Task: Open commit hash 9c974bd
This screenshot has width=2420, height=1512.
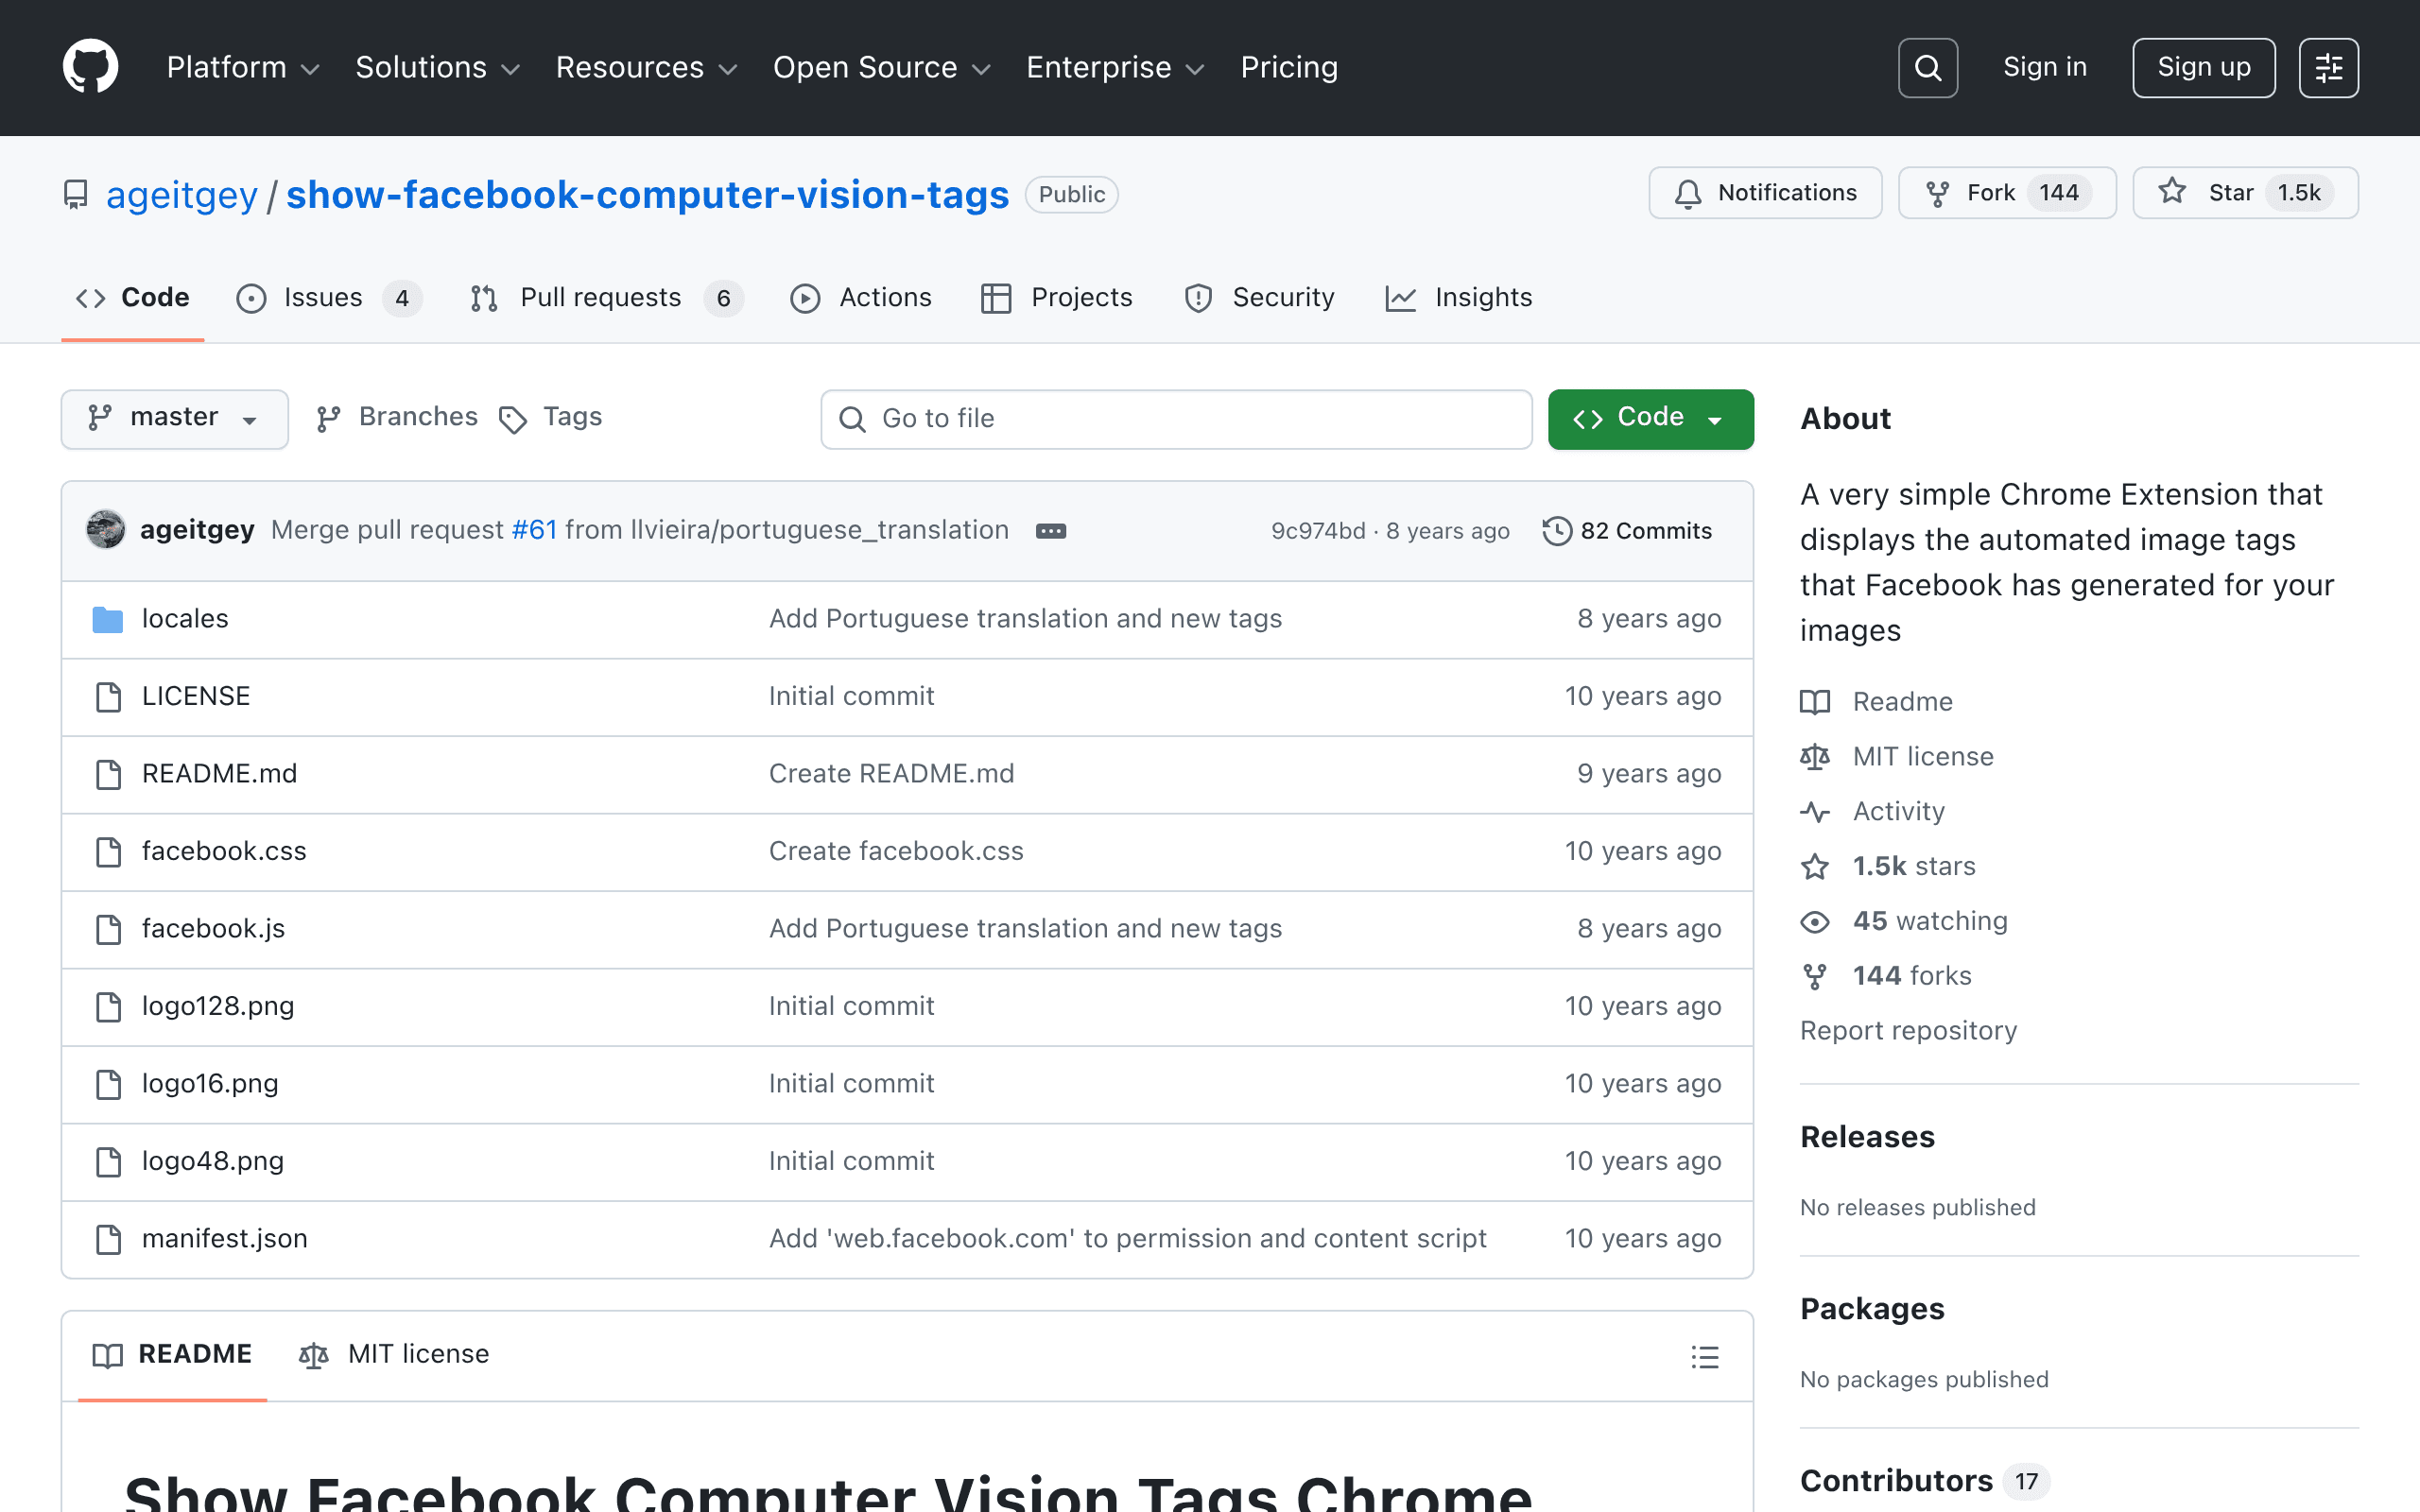Action: point(1318,531)
